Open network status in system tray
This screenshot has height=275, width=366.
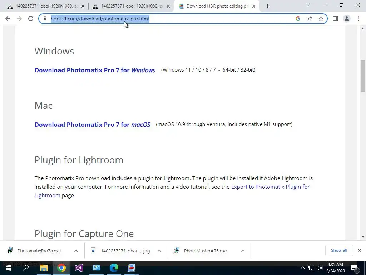tap(311, 268)
